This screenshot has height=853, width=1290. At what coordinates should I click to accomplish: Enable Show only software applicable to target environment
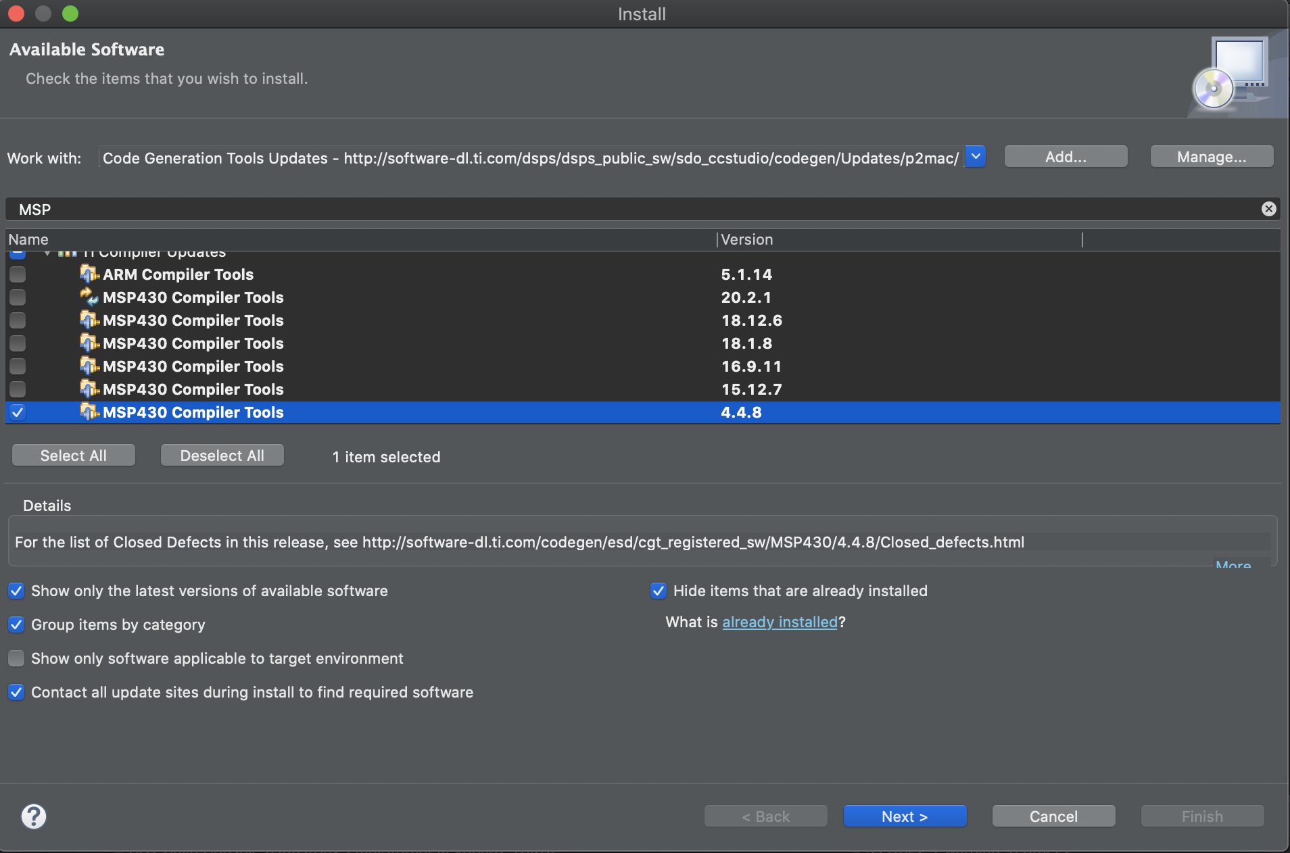click(16, 658)
